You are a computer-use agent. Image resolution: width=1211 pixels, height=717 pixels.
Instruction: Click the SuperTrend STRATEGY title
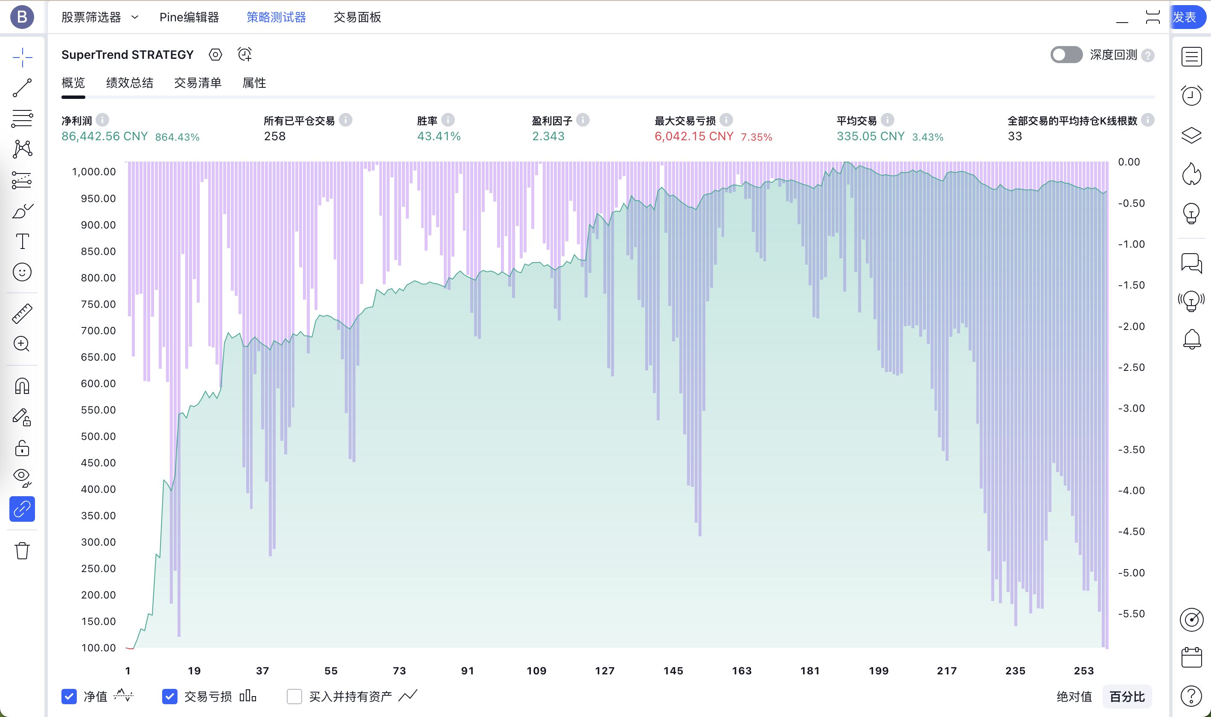point(127,55)
